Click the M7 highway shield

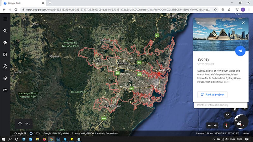click(x=117, y=73)
